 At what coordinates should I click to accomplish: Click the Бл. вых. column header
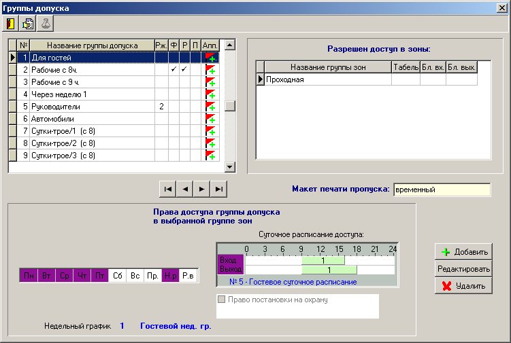(x=461, y=67)
